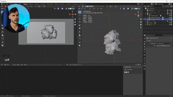
Task: Toggle exclude checkbox for Collection in outliner
Action: point(168,10)
